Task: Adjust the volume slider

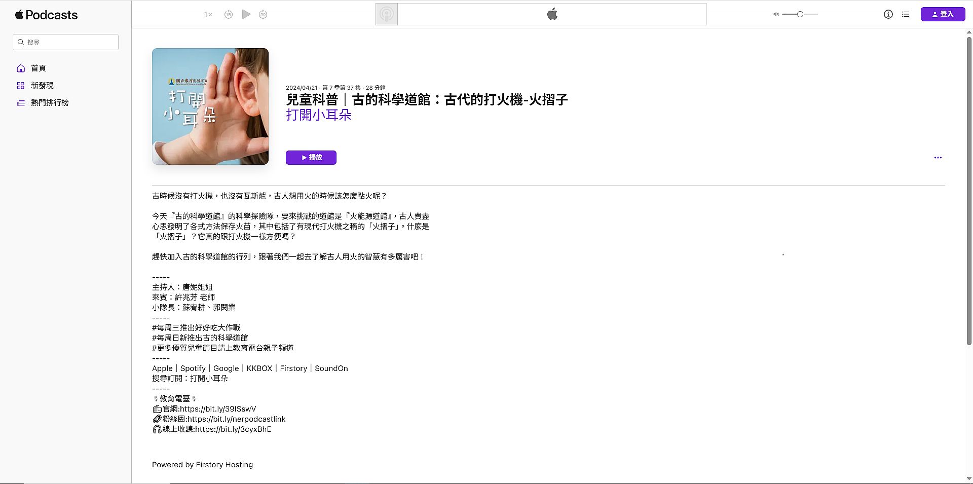Action: [x=800, y=14]
